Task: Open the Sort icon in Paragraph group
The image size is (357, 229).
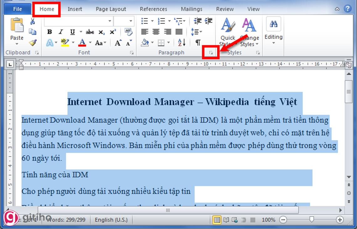Action: coord(181,42)
